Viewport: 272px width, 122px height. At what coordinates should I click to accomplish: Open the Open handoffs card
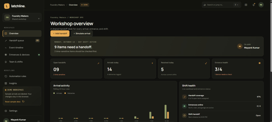click(76, 69)
